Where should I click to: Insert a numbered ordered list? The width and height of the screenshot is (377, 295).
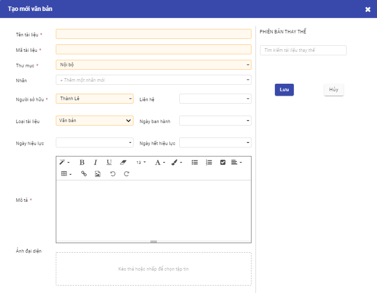coord(209,162)
